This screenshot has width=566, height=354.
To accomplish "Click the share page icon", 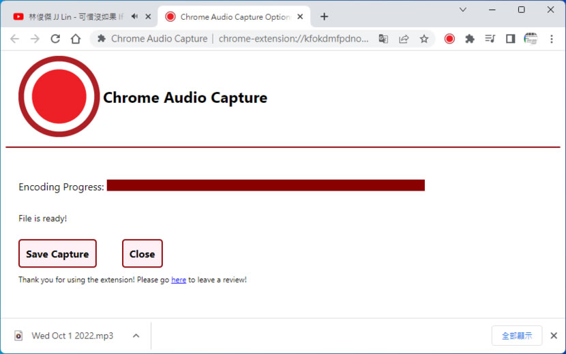I will (404, 39).
